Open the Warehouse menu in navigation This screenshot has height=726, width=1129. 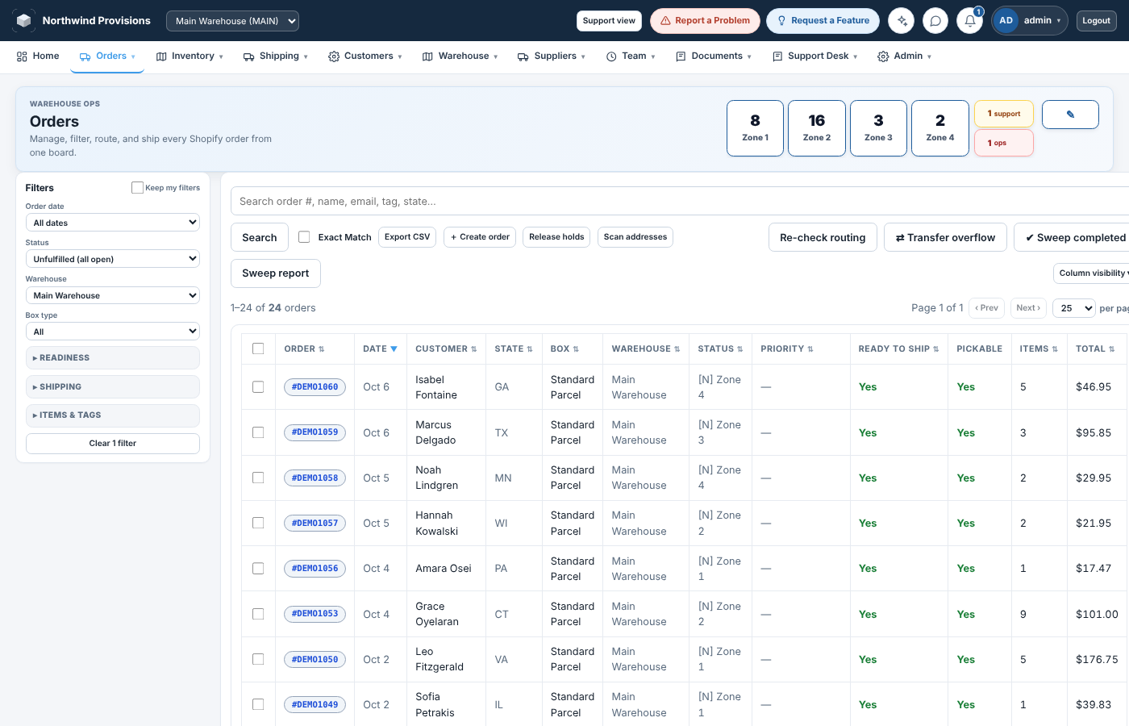point(460,56)
